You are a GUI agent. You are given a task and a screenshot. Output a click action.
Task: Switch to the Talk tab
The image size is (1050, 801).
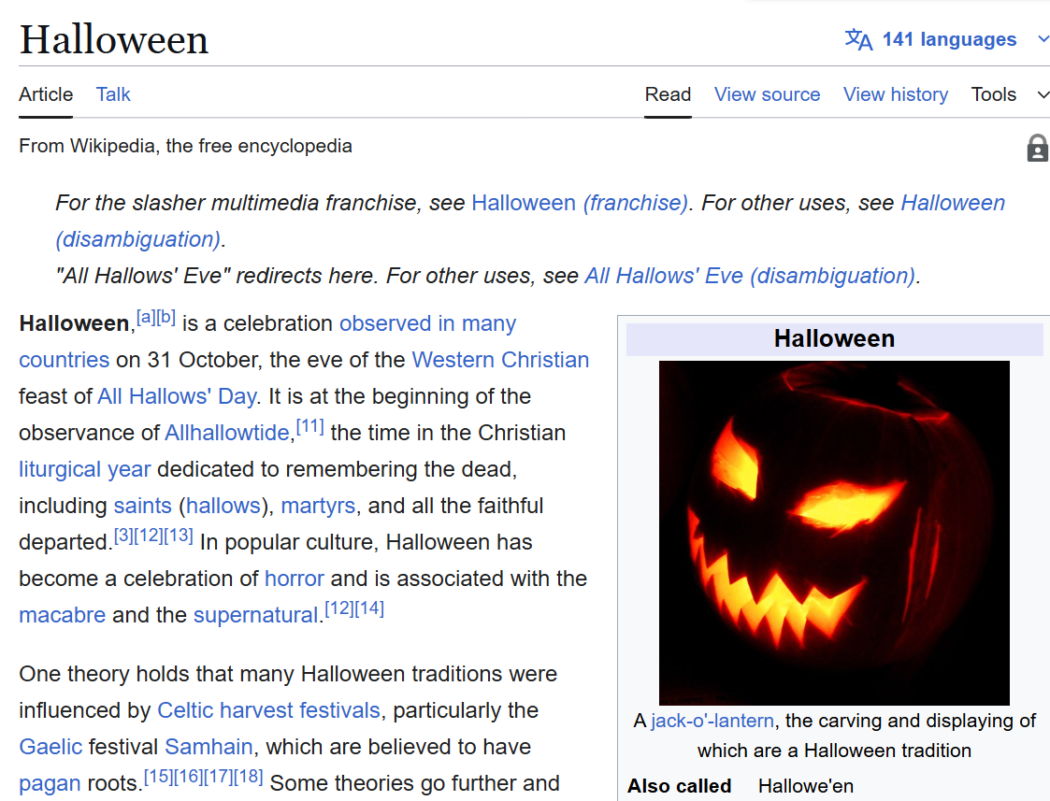[113, 94]
